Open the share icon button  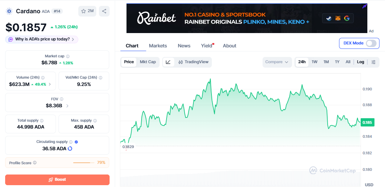tap(104, 11)
